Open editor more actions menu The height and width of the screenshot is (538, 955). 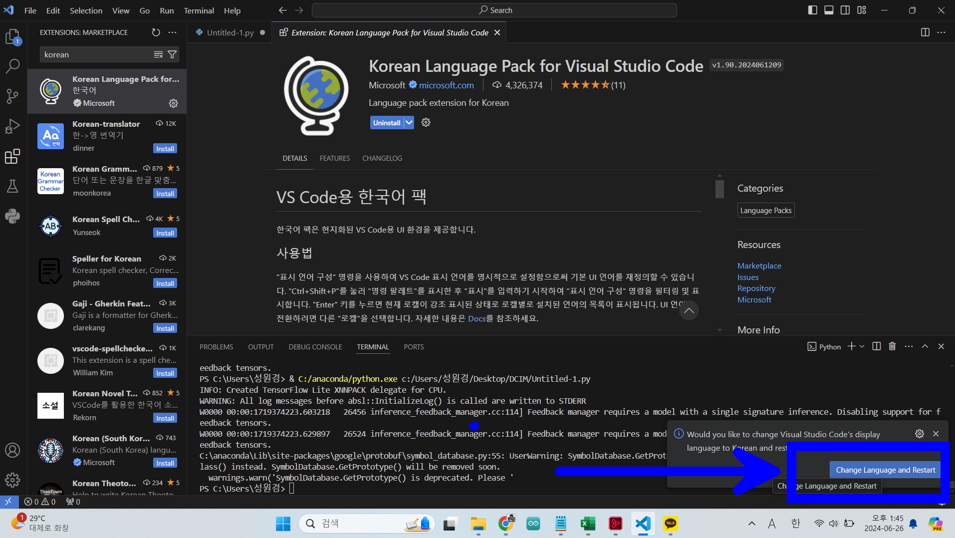[x=942, y=32]
